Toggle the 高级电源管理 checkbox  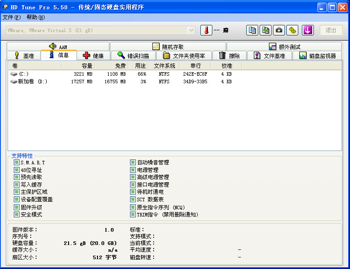tap(133, 177)
